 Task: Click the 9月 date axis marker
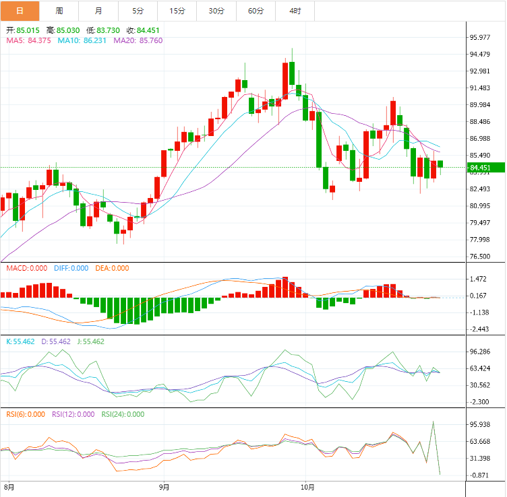[165, 486]
